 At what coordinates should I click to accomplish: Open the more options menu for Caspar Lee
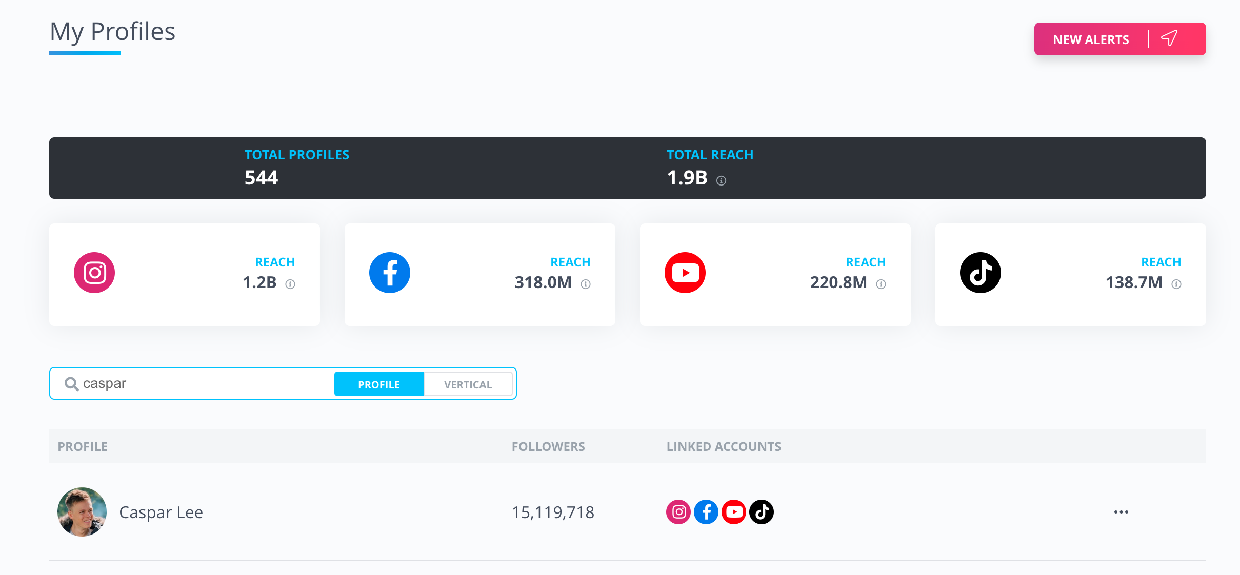pos(1121,512)
